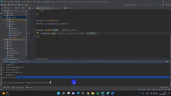Image resolution: width=171 pixels, height=96 pixels.
Task: Open the Refactor menu
Action: (x=29, y=2)
